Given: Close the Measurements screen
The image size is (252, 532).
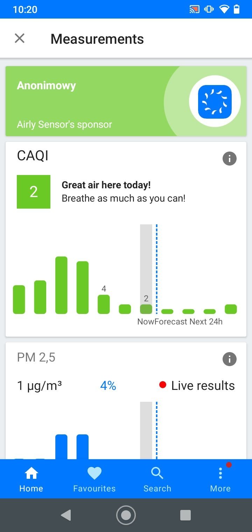Looking at the screenshot, I should tap(20, 38).
